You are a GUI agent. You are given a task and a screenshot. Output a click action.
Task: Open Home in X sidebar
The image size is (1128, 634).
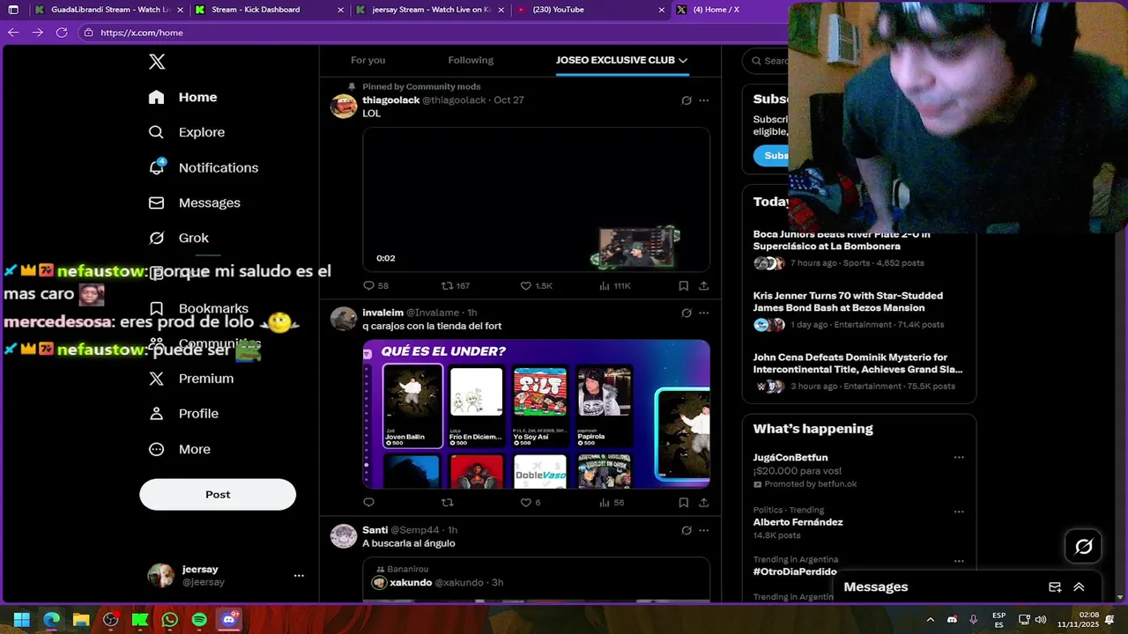coord(182,97)
